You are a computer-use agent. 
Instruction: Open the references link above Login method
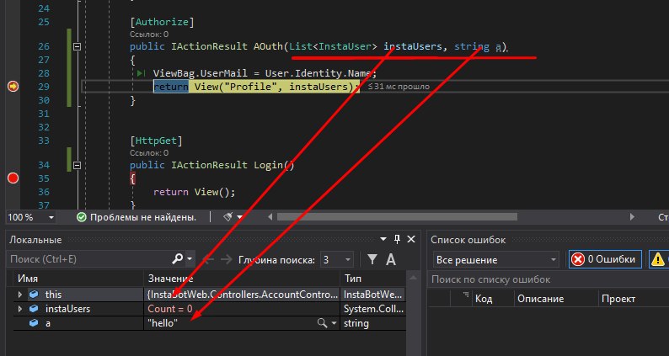149,152
